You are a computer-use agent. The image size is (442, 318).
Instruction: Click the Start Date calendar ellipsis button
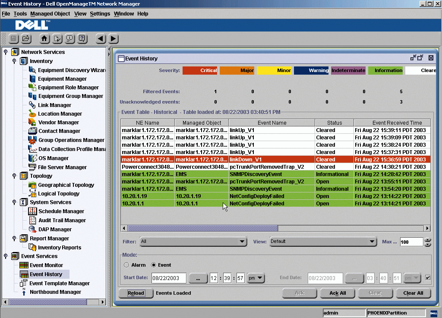(x=198, y=278)
